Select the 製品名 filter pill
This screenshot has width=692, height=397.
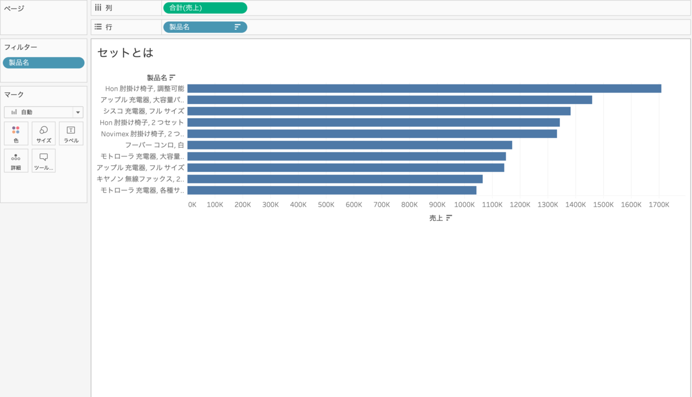click(44, 63)
